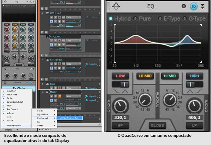Solo the GTR Rhythm track
The height and width of the screenshot is (145, 211).
(55, 64)
